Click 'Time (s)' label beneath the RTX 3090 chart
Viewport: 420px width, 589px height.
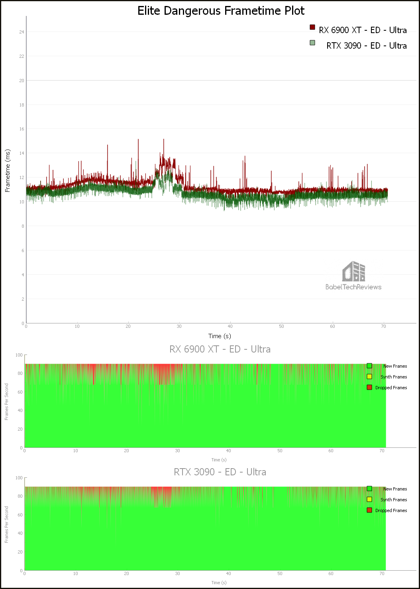219,583
